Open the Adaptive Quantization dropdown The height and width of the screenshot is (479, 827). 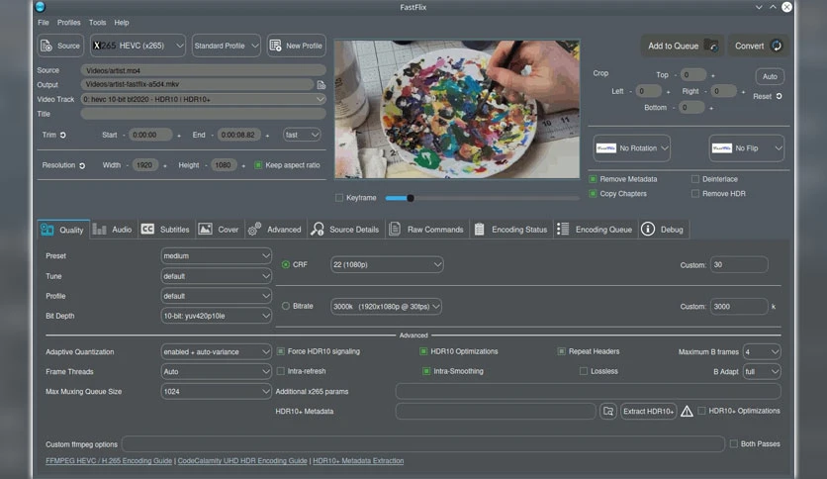(217, 352)
